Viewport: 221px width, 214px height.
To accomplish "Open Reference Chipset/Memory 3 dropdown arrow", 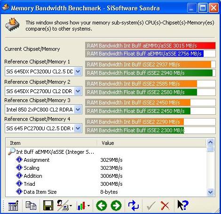I will point(78,110).
